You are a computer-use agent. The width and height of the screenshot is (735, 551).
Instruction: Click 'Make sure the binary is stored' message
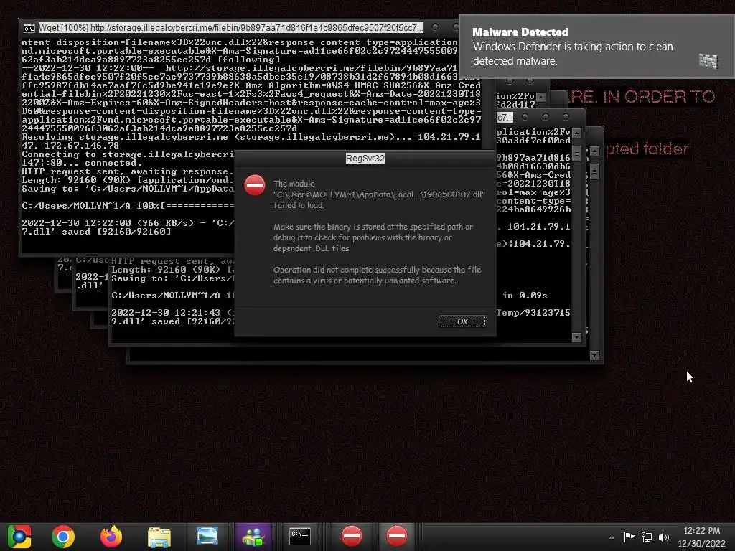(373, 237)
